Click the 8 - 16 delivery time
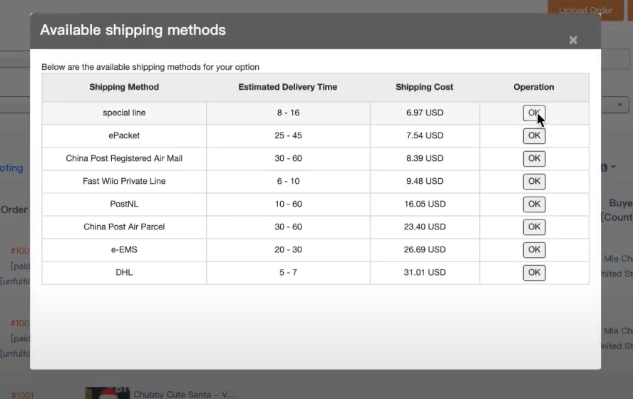Image resolution: width=633 pixels, height=399 pixels. pos(288,113)
